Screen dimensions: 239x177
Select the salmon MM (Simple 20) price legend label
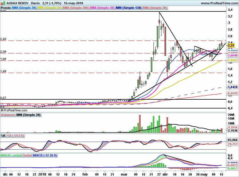(155, 8)
